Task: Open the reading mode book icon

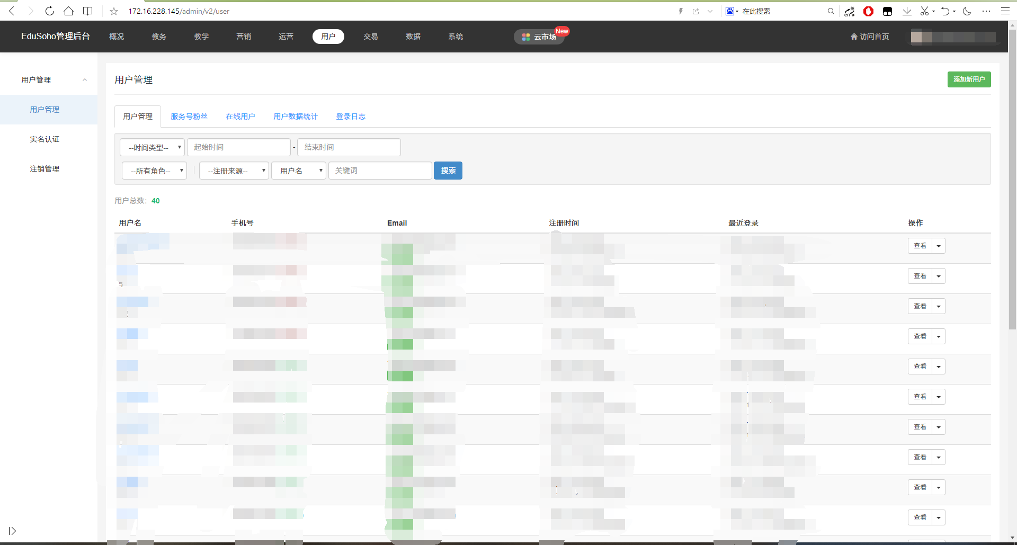Action: pyautogui.click(x=88, y=11)
